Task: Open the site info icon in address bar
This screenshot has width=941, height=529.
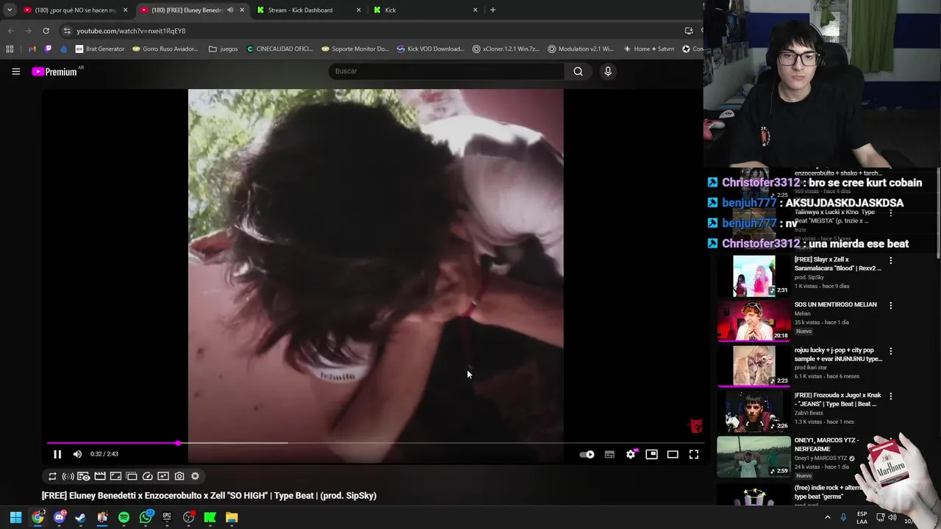Action: click(x=67, y=31)
